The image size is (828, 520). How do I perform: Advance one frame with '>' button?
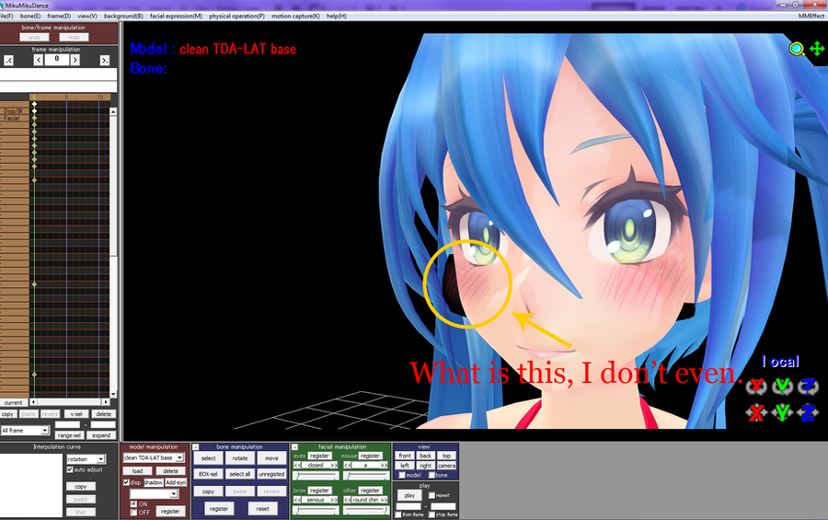pyautogui.click(x=75, y=60)
